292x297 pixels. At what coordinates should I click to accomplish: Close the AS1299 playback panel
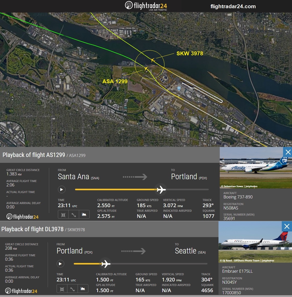pyautogui.click(x=288, y=152)
